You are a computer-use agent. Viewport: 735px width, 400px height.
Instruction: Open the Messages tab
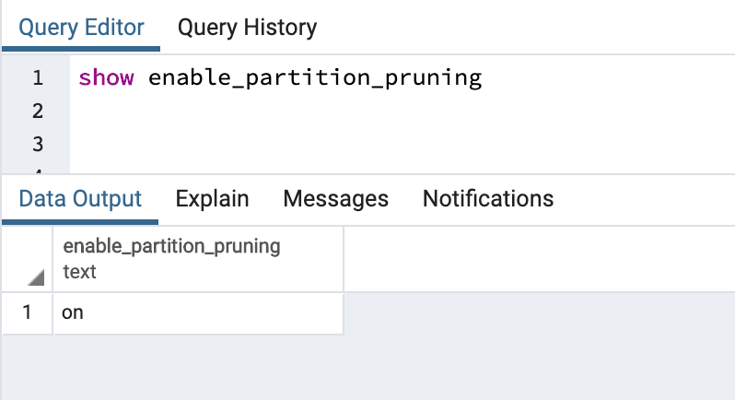tap(335, 199)
